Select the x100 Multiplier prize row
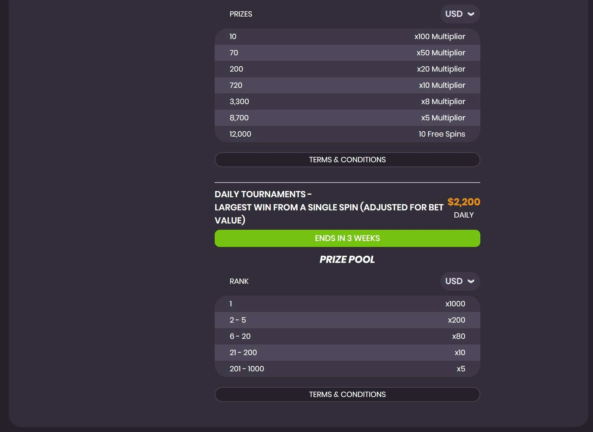This screenshot has width=593, height=432. pos(347,37)
